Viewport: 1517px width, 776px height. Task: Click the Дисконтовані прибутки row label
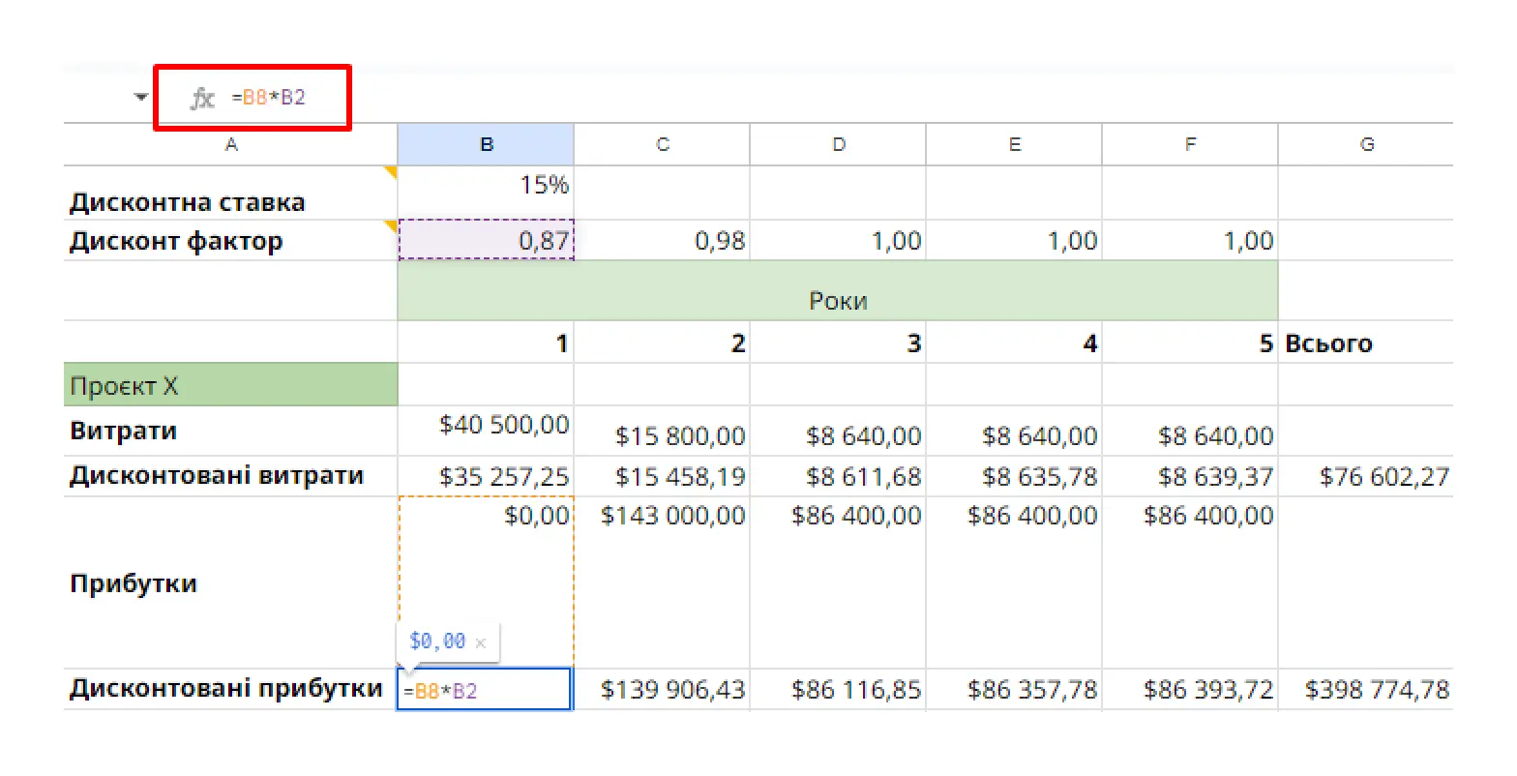click(226, 689)
